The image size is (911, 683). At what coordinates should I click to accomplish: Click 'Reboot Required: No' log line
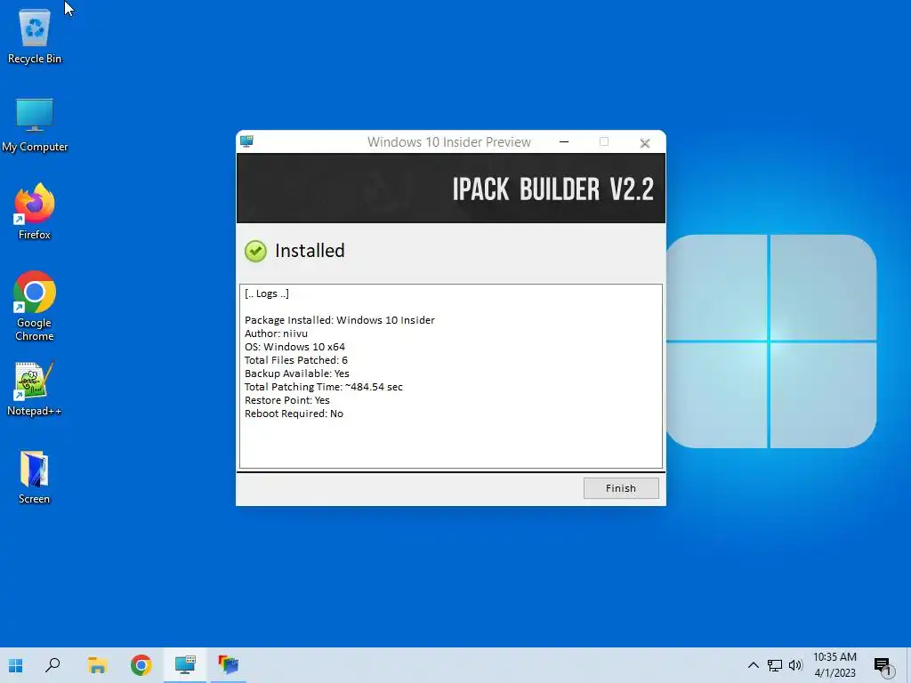coord(294,414)
